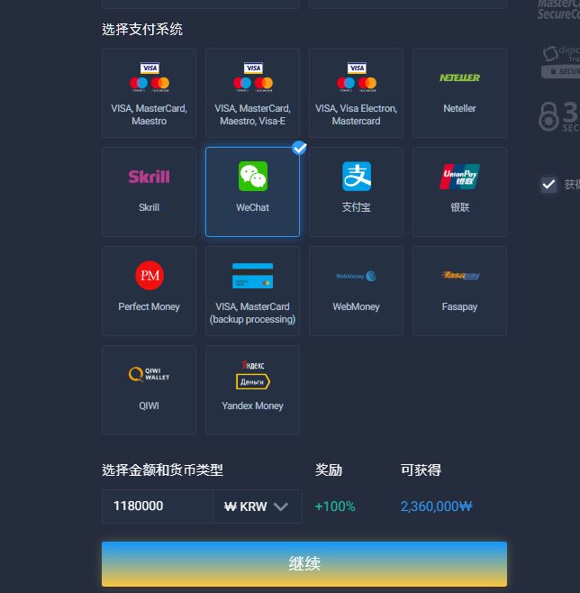
Task: Select the 支付宝 Alipay tile
Action: (356, 192)
